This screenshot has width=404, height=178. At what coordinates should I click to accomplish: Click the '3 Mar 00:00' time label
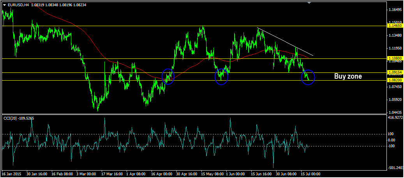click(x=86, y=174)
